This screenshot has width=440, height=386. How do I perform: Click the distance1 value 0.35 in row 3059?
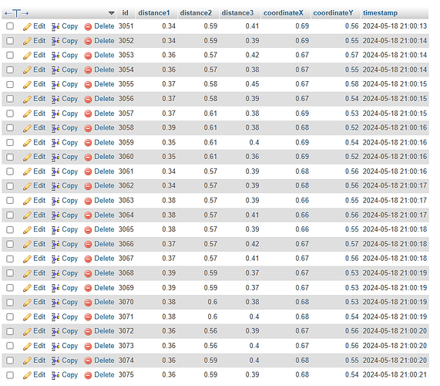(x=169, y=143)
